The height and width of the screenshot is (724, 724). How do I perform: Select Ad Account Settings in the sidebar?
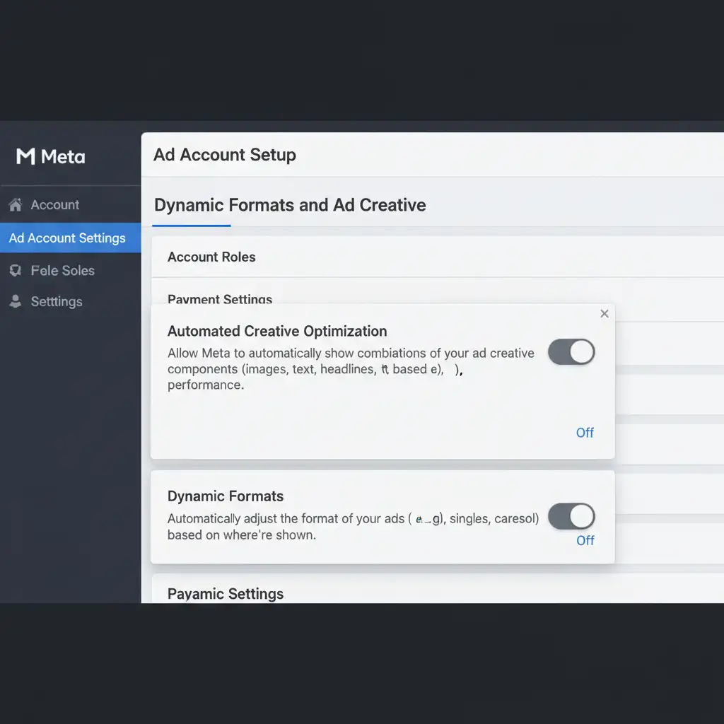point(67,238)
